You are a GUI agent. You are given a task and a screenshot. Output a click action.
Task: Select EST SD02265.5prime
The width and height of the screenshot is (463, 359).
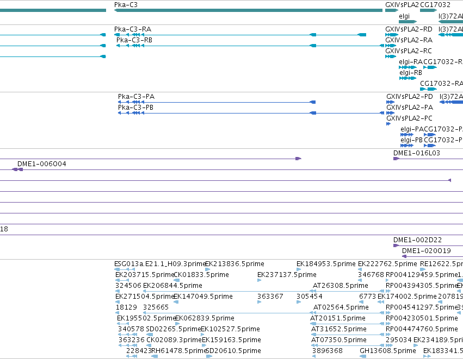pyautogui.click(x=174, y=330)
